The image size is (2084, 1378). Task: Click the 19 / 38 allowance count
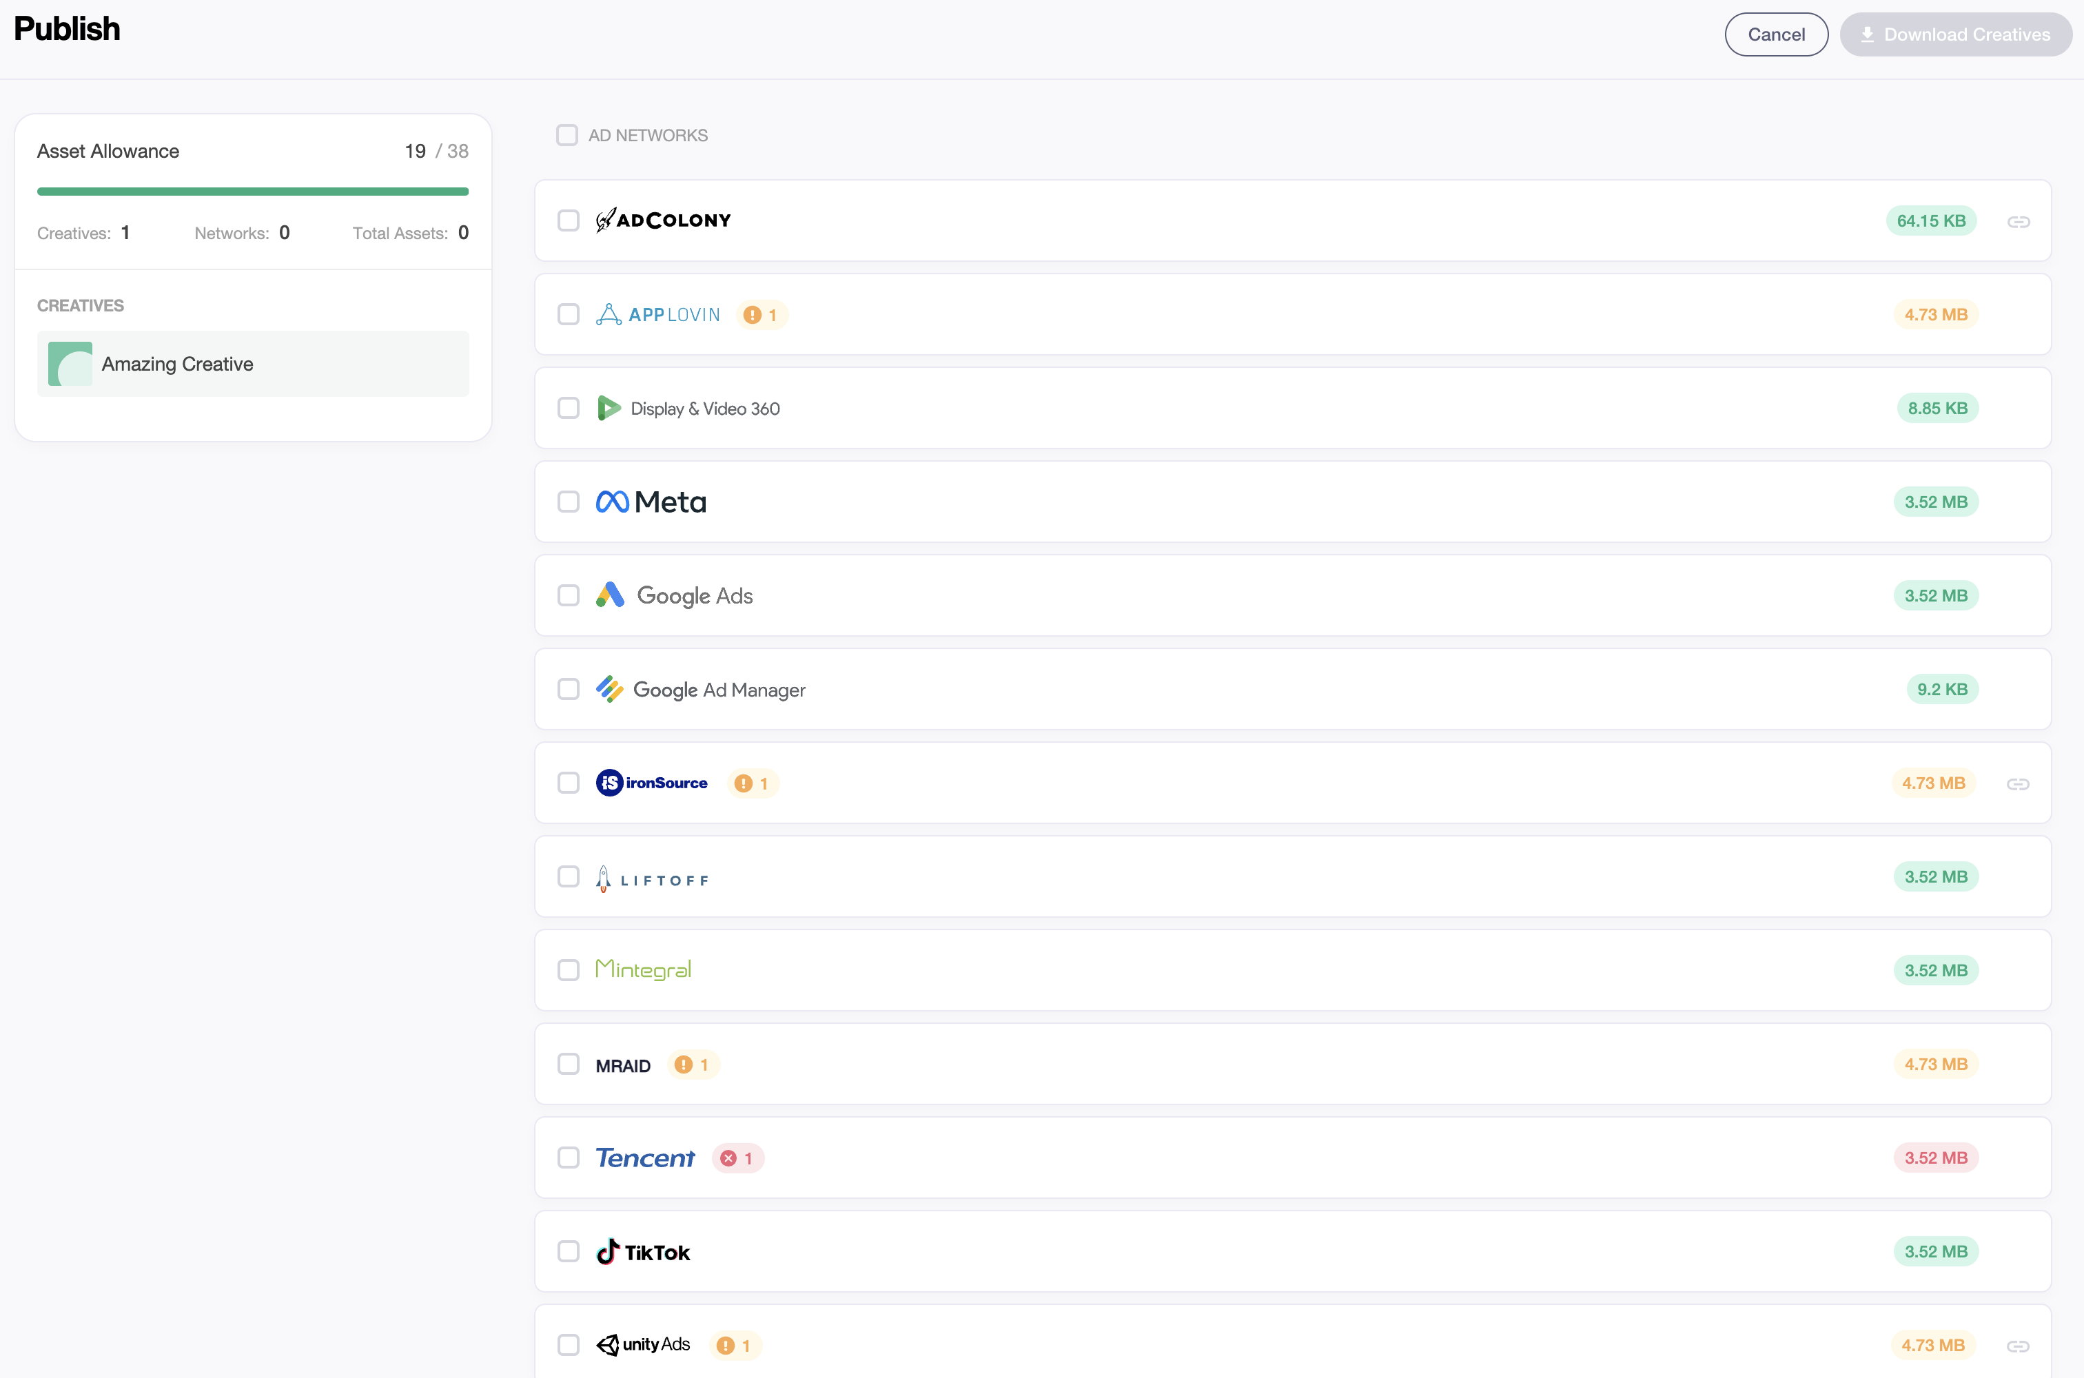436,151
